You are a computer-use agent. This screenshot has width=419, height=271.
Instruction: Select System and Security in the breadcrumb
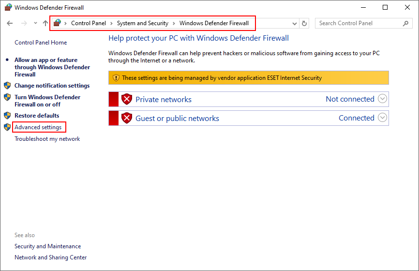pos(143,23)
